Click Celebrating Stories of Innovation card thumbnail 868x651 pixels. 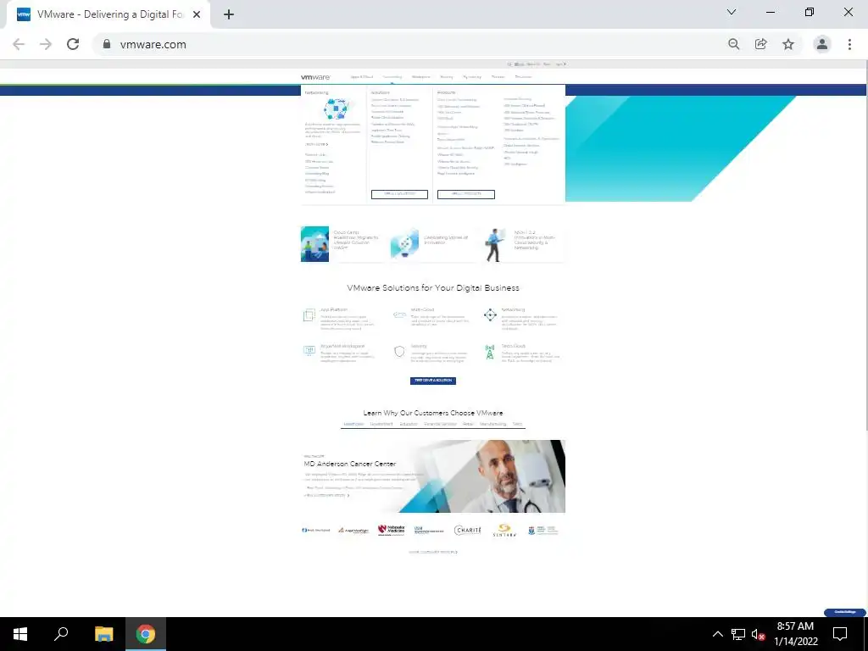pyautogui.click(x=404, y=243)
